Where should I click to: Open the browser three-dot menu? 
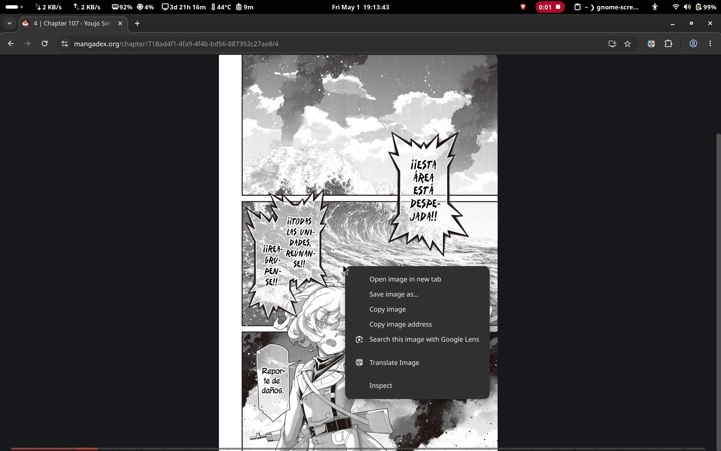point(710,44)
